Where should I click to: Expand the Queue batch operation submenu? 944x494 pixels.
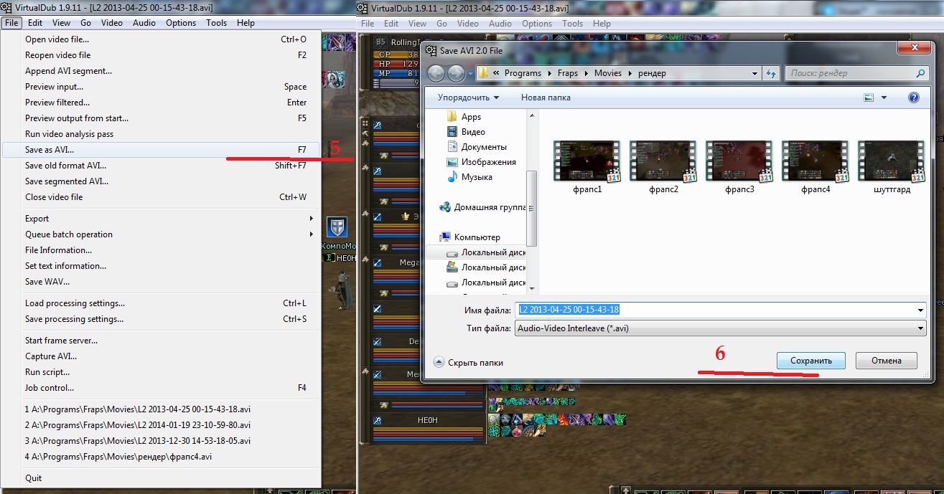pos(162,234)
